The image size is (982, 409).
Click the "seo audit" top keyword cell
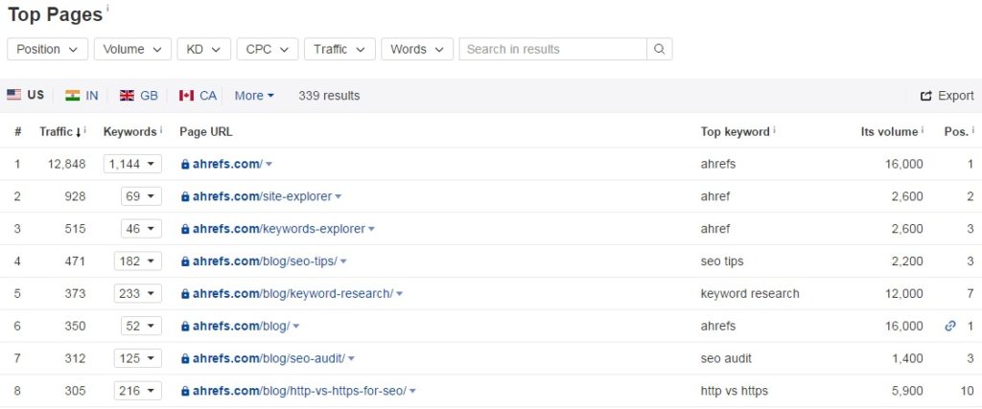pyautogui.click(x=726, y=358)
